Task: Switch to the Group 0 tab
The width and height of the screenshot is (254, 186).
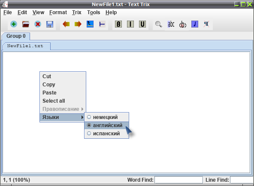Action: [x=16, y=36]
